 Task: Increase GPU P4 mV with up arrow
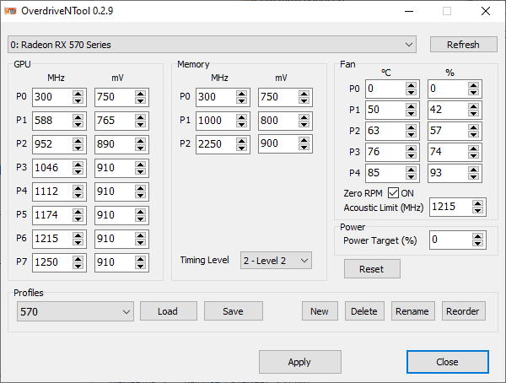pyautogui.click(x=140, y=187)
